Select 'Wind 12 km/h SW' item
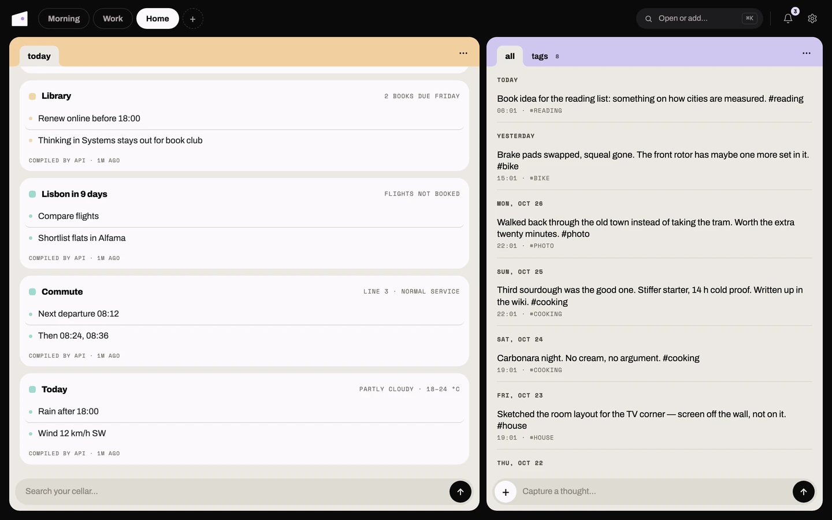The image size is (832, 520). click(x=72, y=433)
